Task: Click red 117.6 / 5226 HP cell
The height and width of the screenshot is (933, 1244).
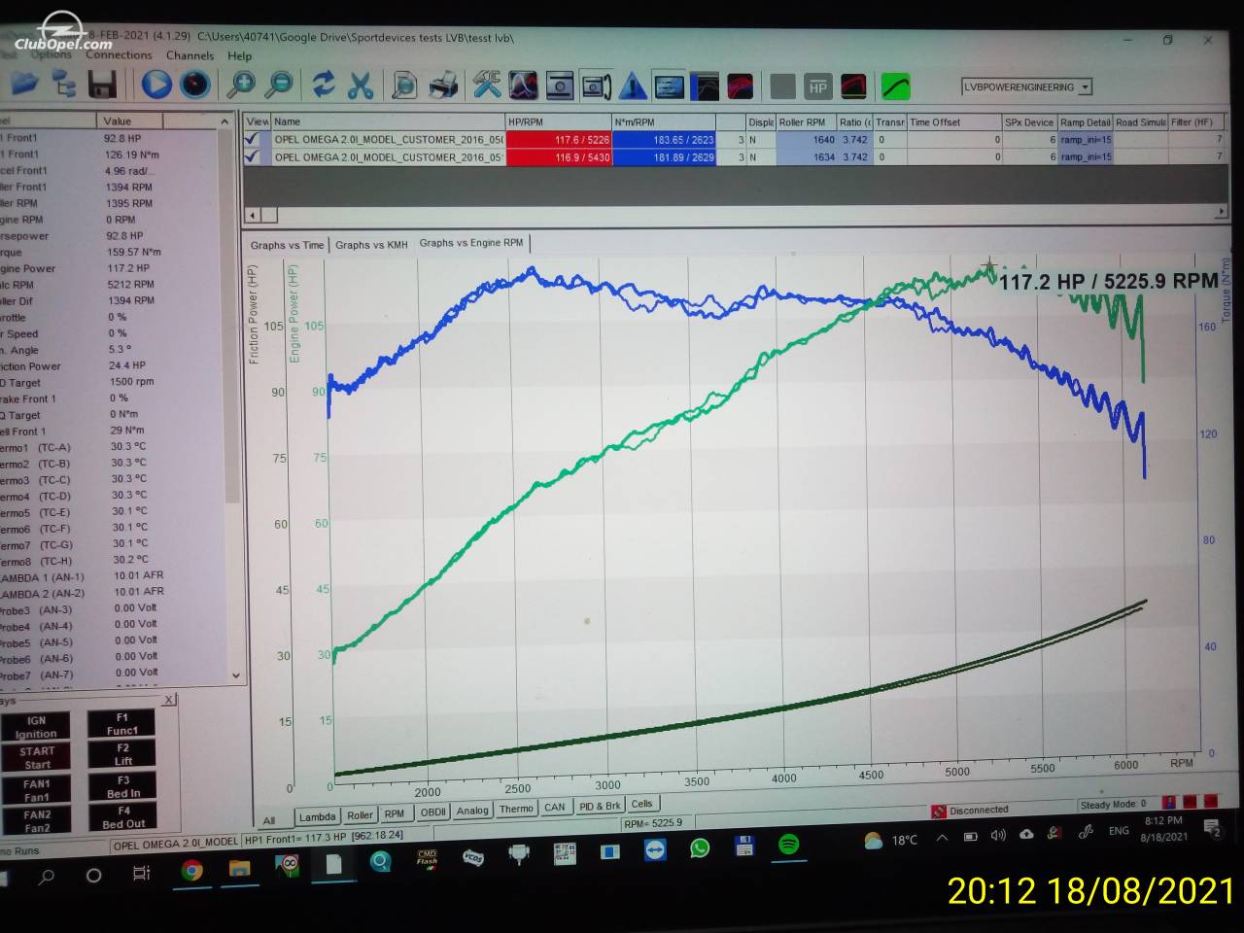Action: 558,140
